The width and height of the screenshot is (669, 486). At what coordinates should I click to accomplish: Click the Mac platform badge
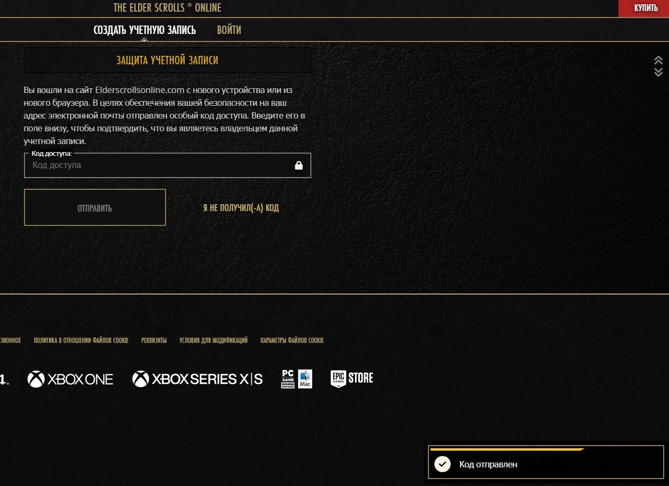305,379
